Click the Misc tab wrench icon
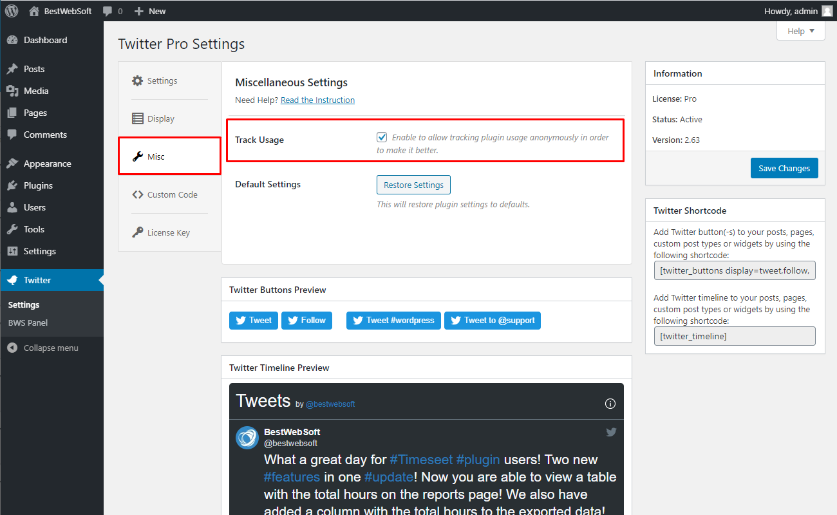The width and height of the screenshot is (837, 515). click(137, 156)
